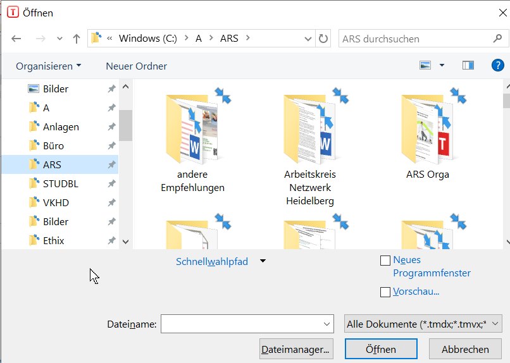Viewport: 510px width, 363px height.
Task: Click pin icon next to STUDBL
Action: click(x=111, y=183)
